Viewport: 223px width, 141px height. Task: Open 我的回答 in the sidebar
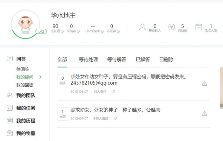click(x=25, y=85)
